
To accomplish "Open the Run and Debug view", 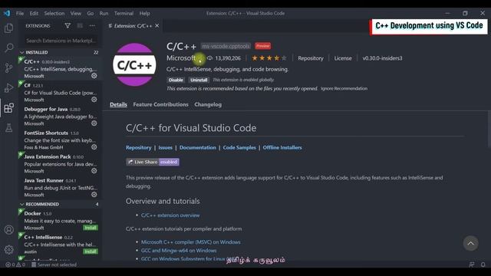I will pos(8,88).
